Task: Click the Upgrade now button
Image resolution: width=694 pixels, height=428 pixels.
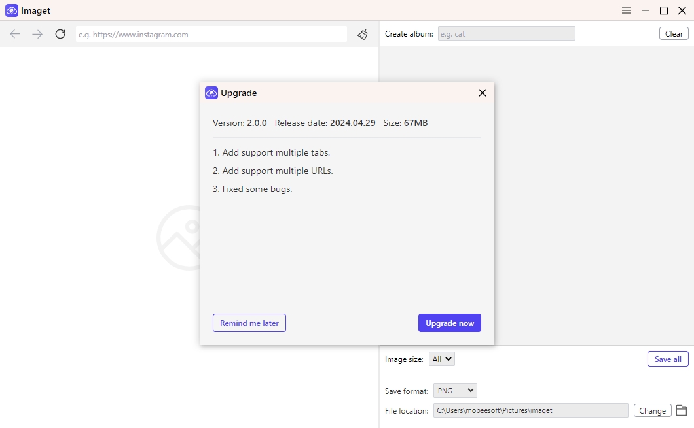Action: 450,323
